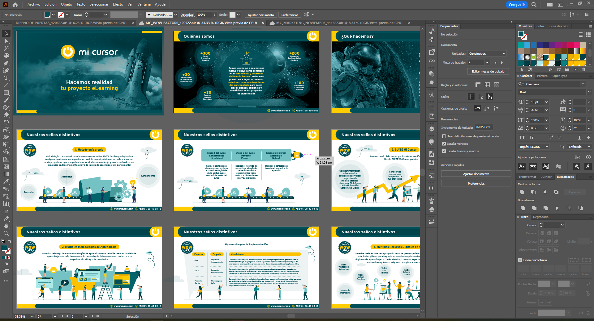This screenshot has height=321, width=594.
Task: Choose the Rectangle tool
Action: click(x=6, y=93)
